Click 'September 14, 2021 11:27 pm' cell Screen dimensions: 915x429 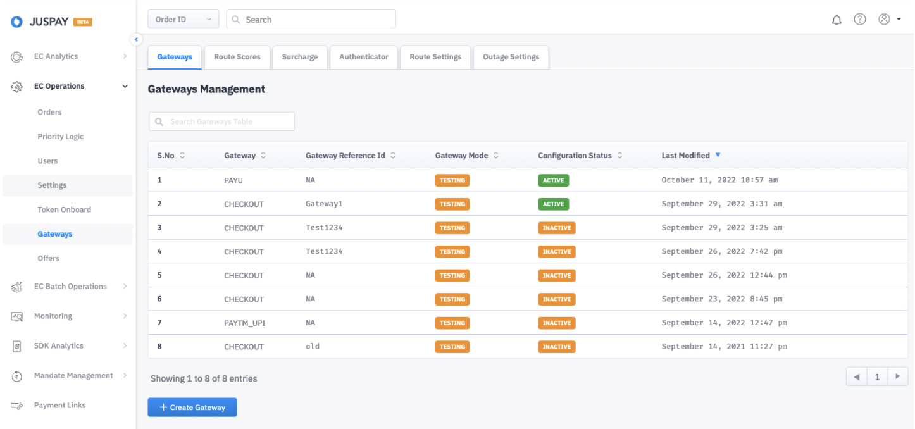(x=724, y=347)
